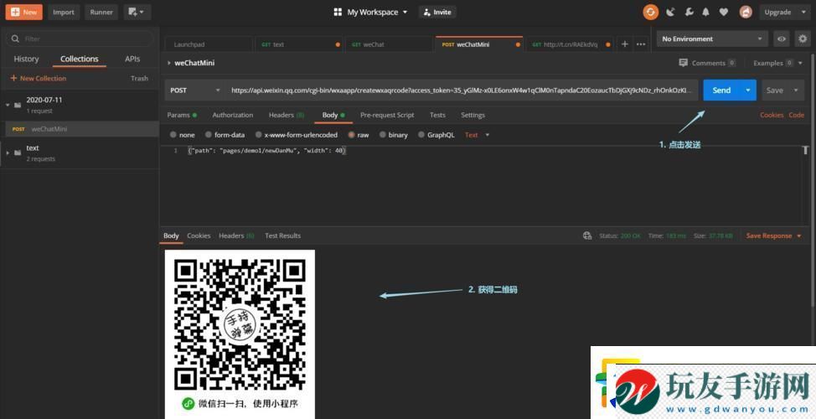The width and height of the screenshot is (816, 419).
Task: Click the Import button
Action: 64,12
